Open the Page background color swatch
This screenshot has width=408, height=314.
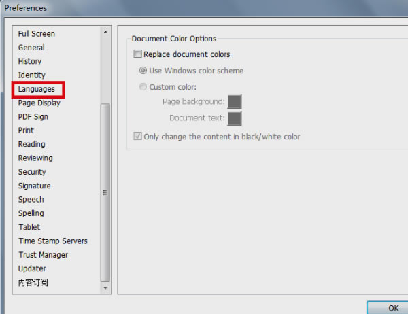(235, 101)
